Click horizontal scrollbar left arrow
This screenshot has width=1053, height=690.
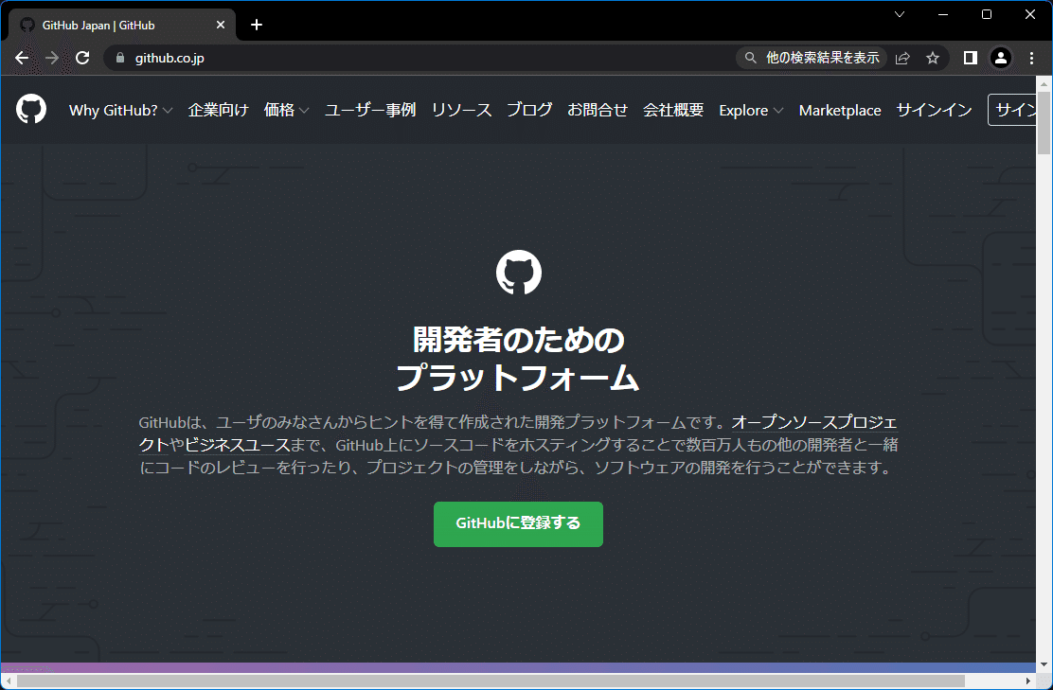tap(9, 681)
